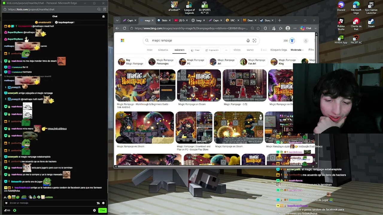Open the Copilot Chat button in Edge
383x215 pixels.
click(x=306, y=28)
